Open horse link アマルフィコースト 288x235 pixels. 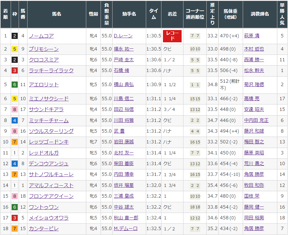(x=51, y=185)
